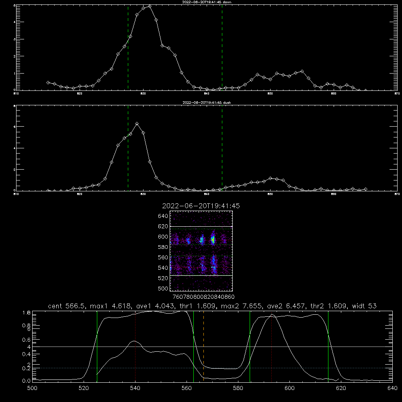Click the 'max1 4.618' value in the stats line
402x402 pixels.
pos(111,306)
